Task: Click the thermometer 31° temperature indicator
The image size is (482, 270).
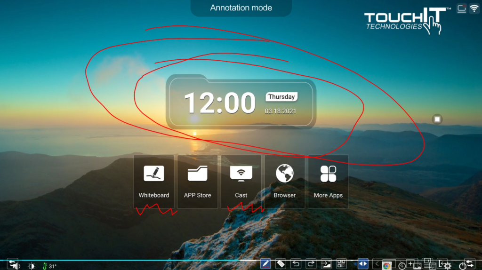Action: coord(49,266)
